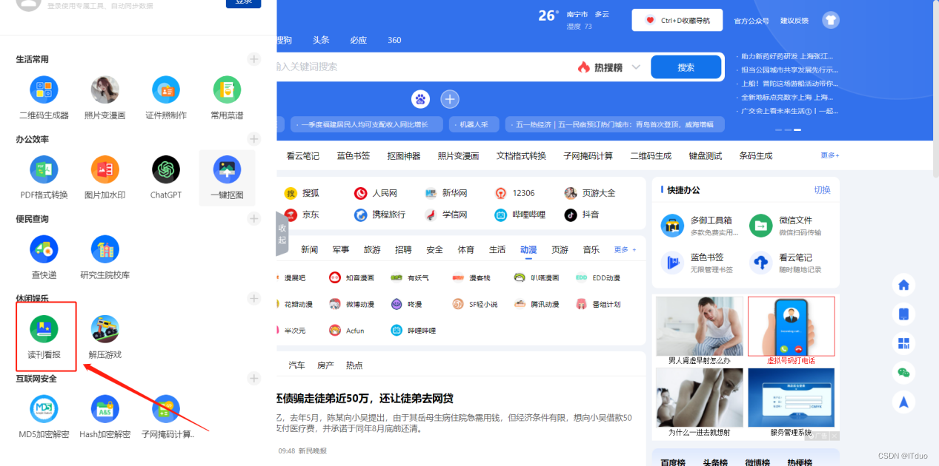The width and height of the screenshot is (939, 466).
Task: Switch to the 新闻 tab
Action: [310, 250]
